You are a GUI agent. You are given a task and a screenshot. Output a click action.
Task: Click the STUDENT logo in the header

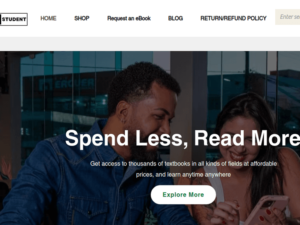point(14,19)
